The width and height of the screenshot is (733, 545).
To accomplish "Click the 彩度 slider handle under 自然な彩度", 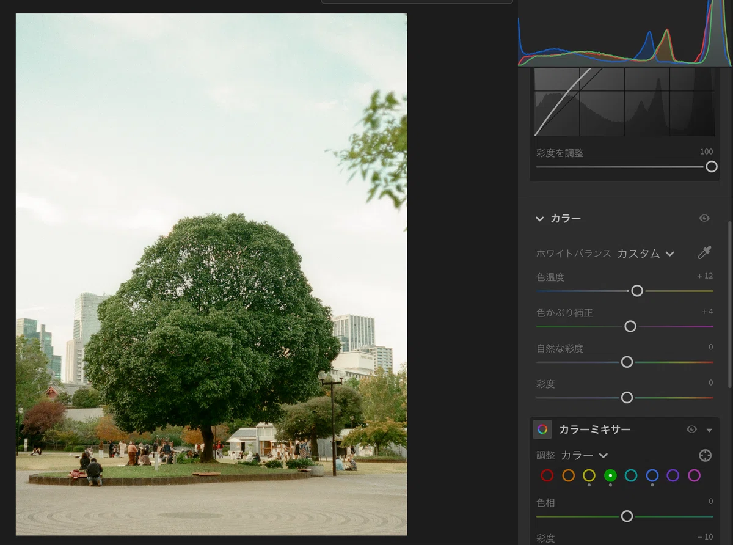I will click(627, 397).
